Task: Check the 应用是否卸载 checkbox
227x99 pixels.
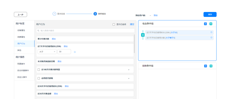Action: [39, 78]
